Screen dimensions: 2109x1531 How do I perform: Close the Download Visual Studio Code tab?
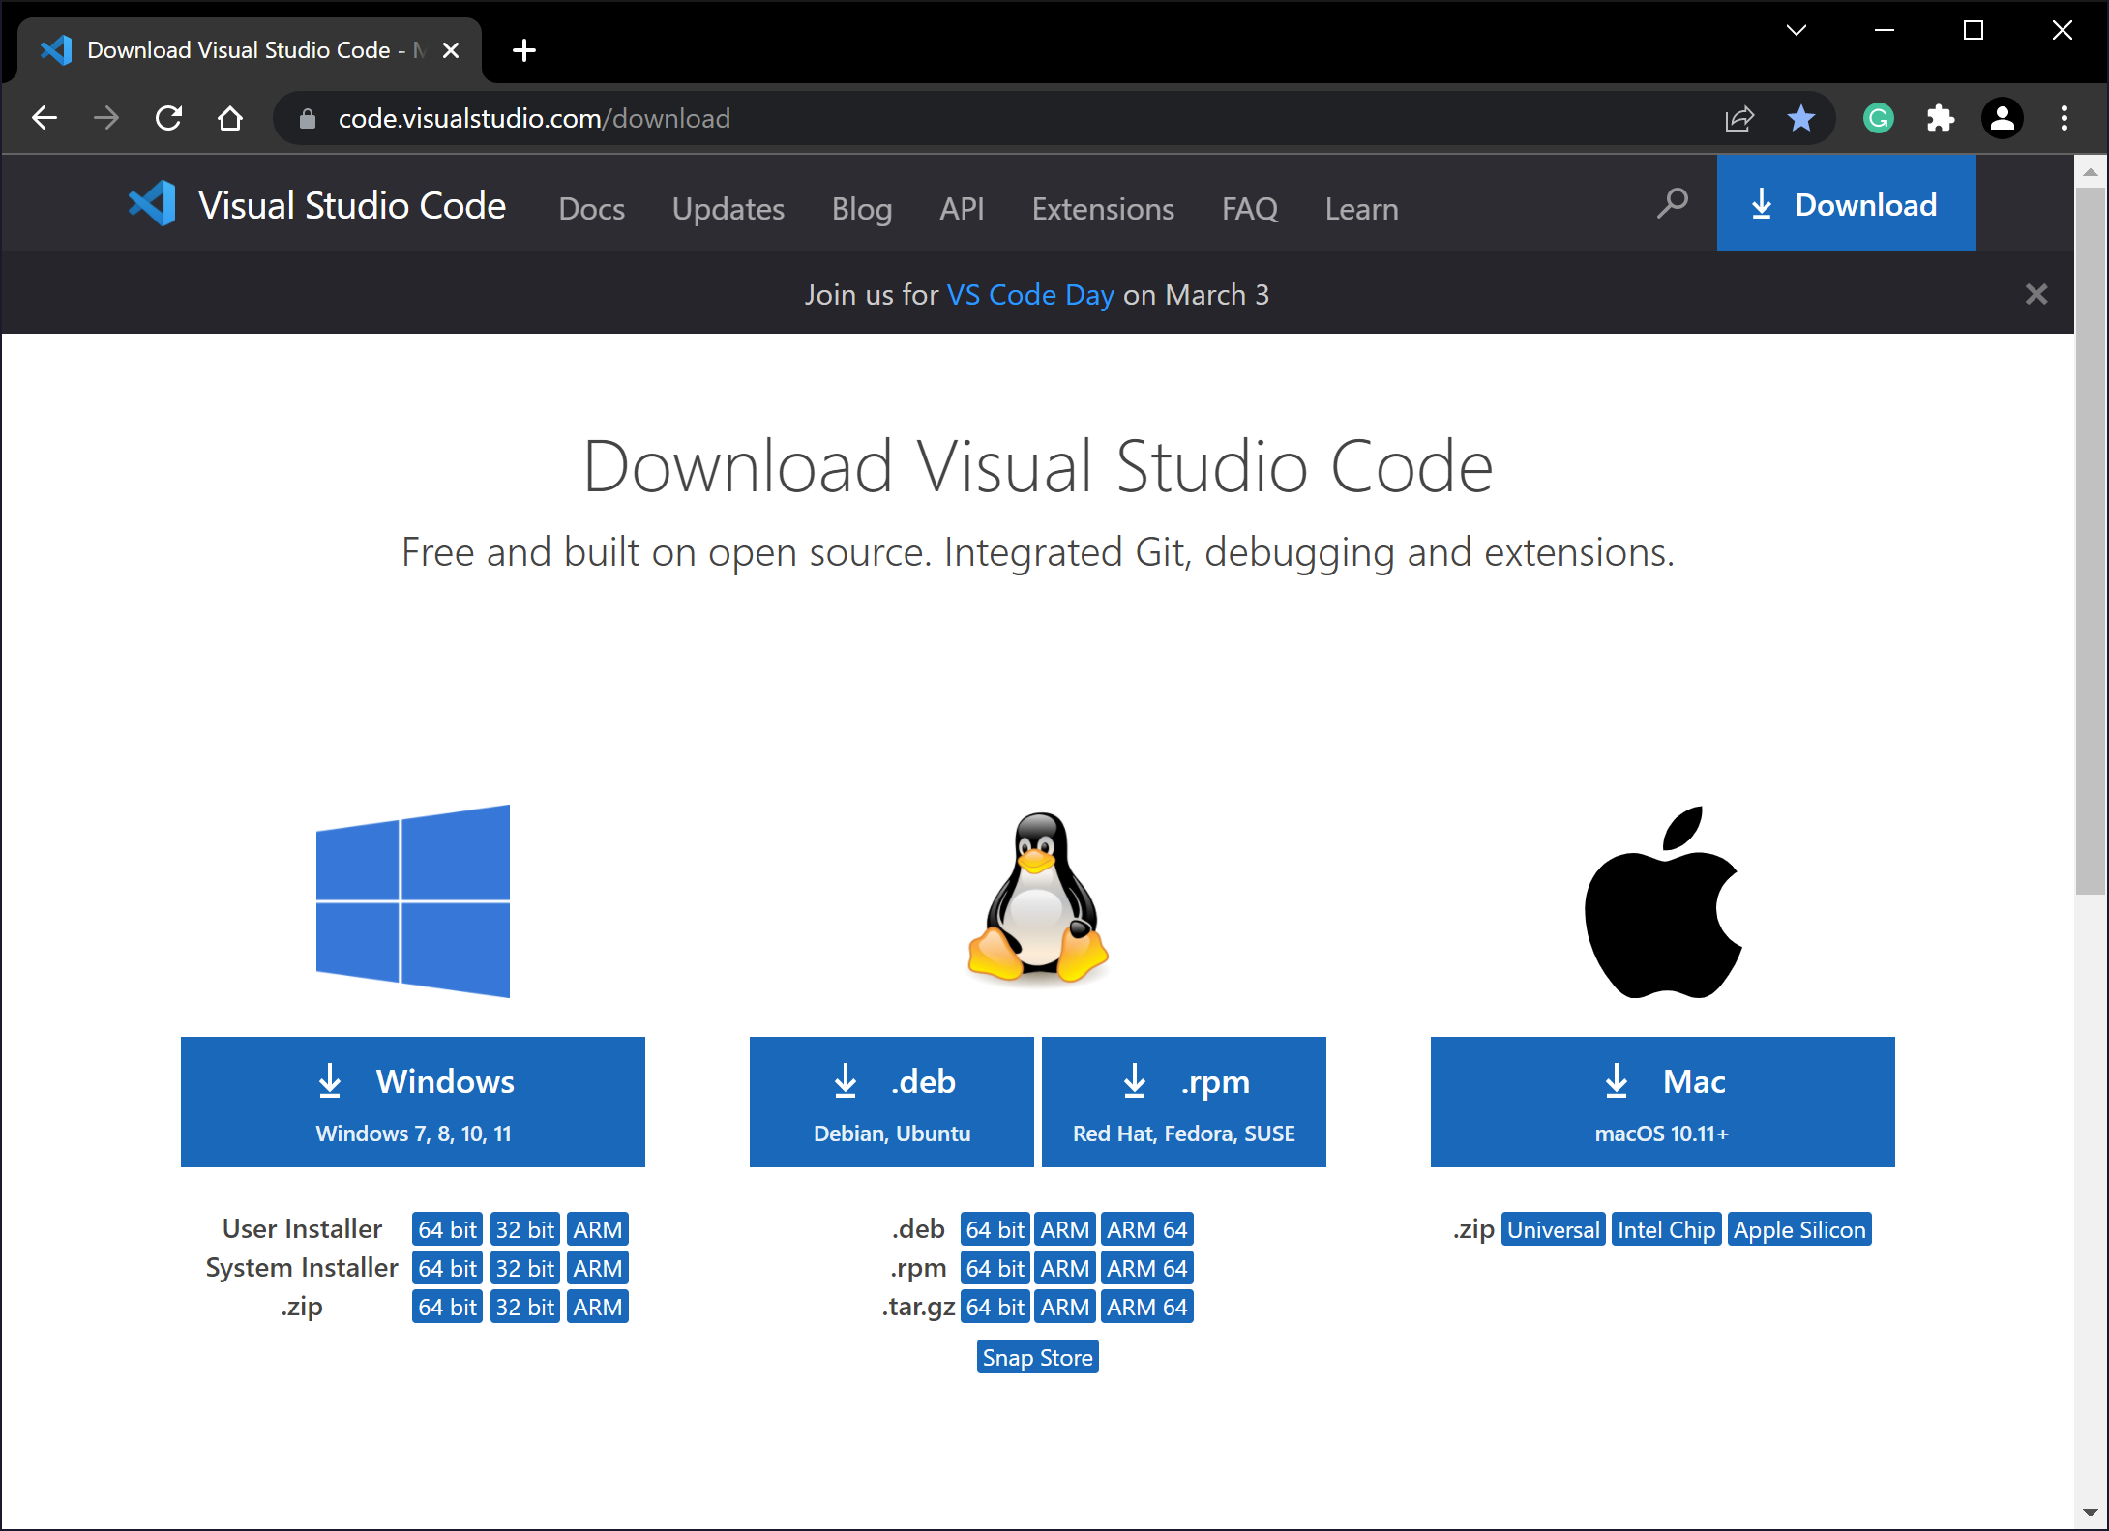(451, 50)
